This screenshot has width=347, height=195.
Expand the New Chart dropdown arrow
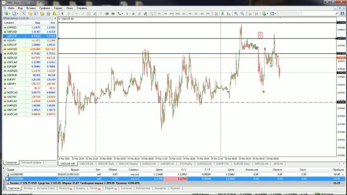pos(10,14)
